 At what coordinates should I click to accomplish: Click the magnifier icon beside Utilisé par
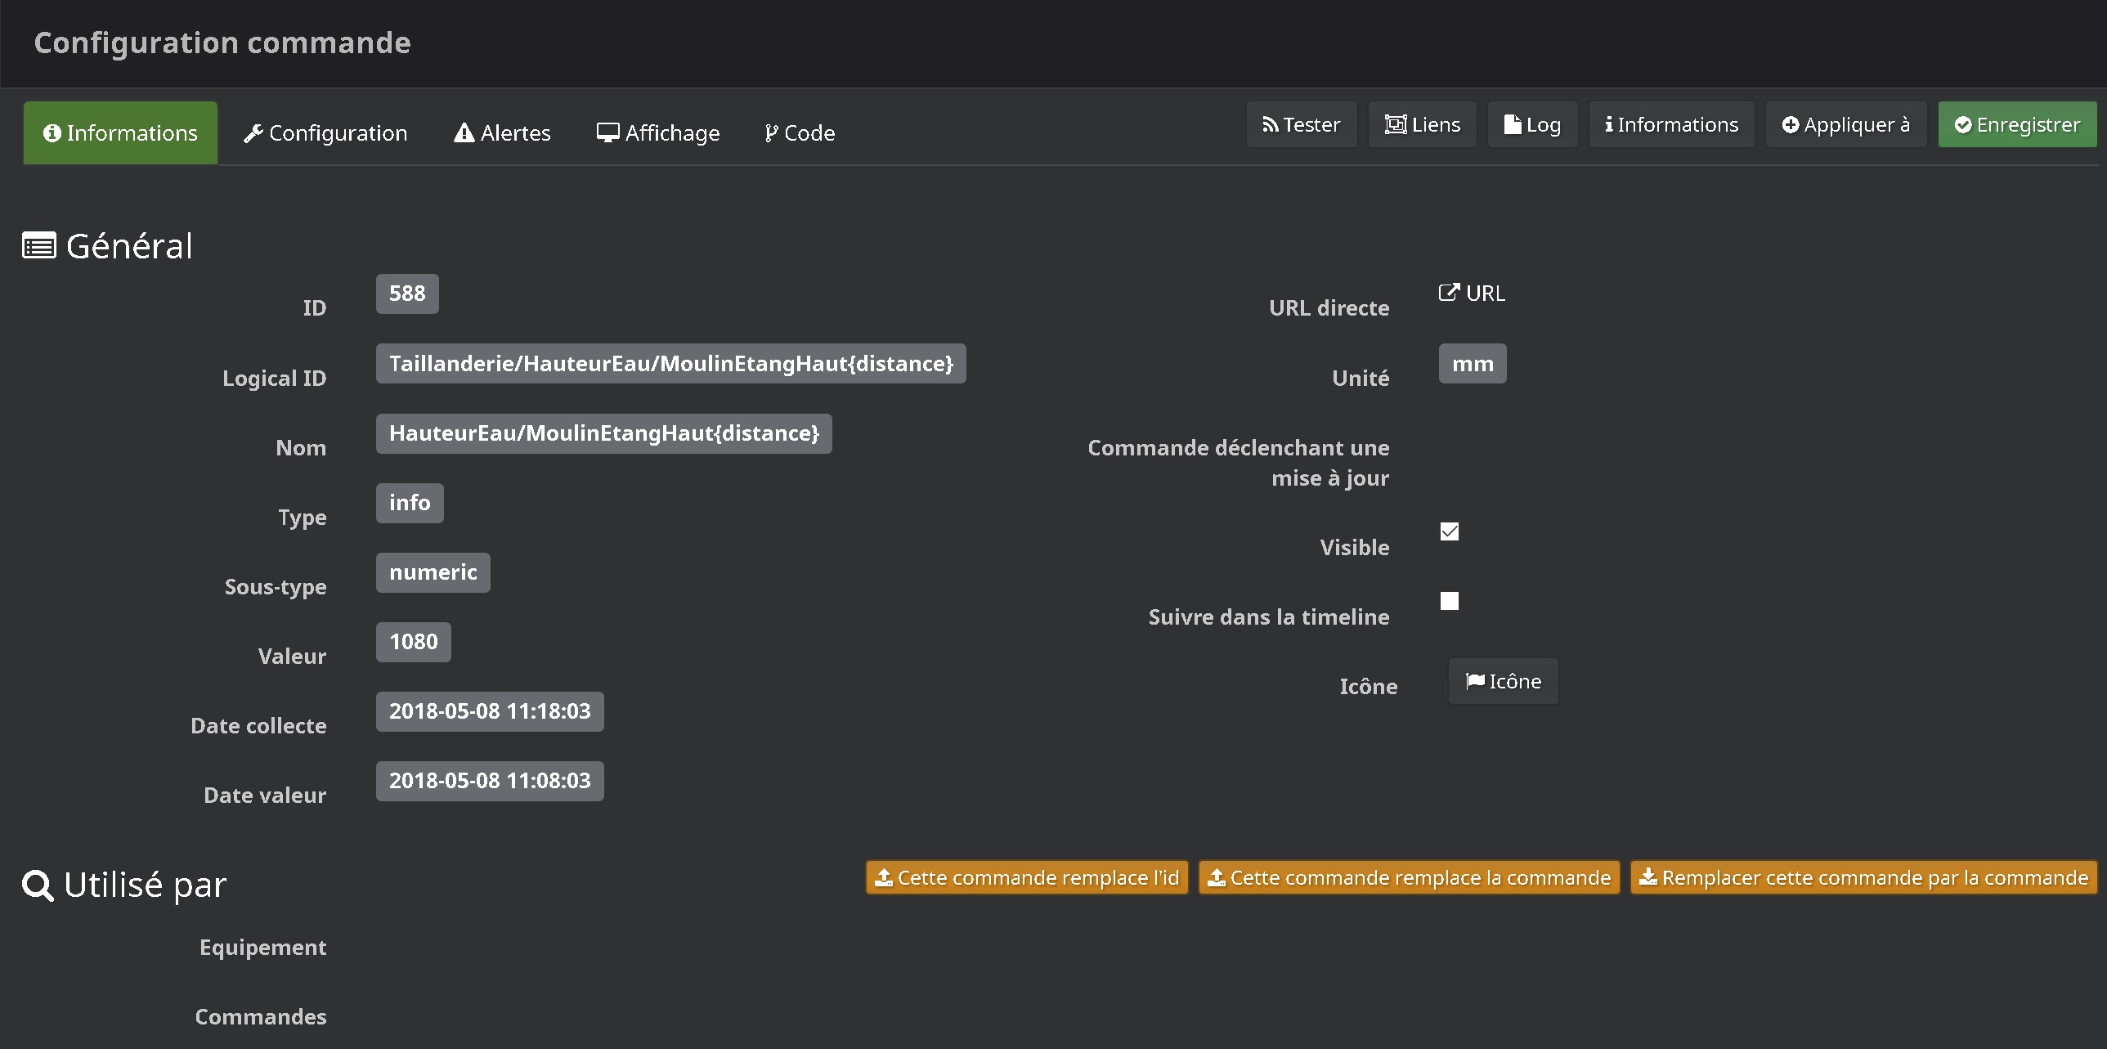point(38,885)
